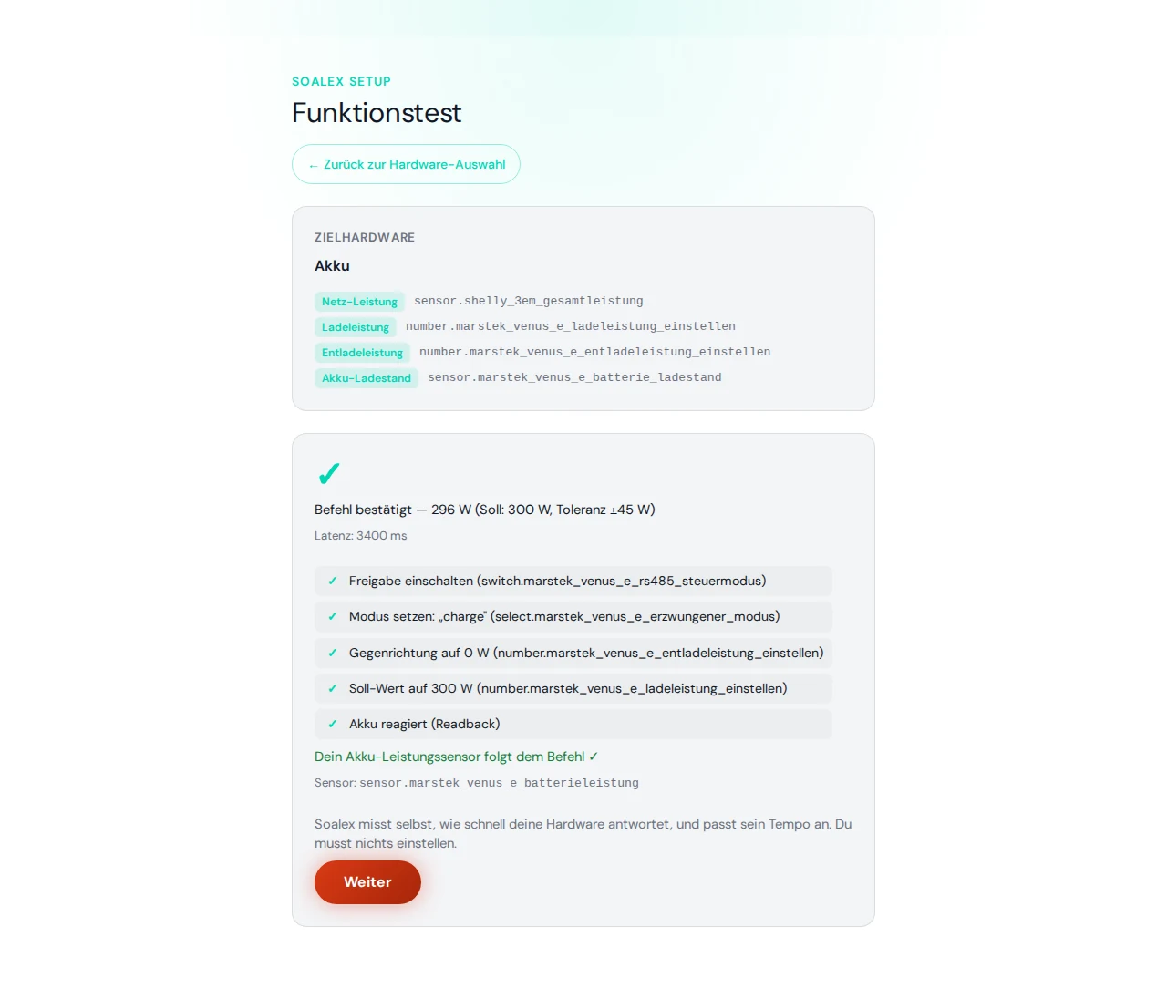The image size is (1167, 999).
Task: Click the Funktionstest page heading
Action: (x=377, y=113)
